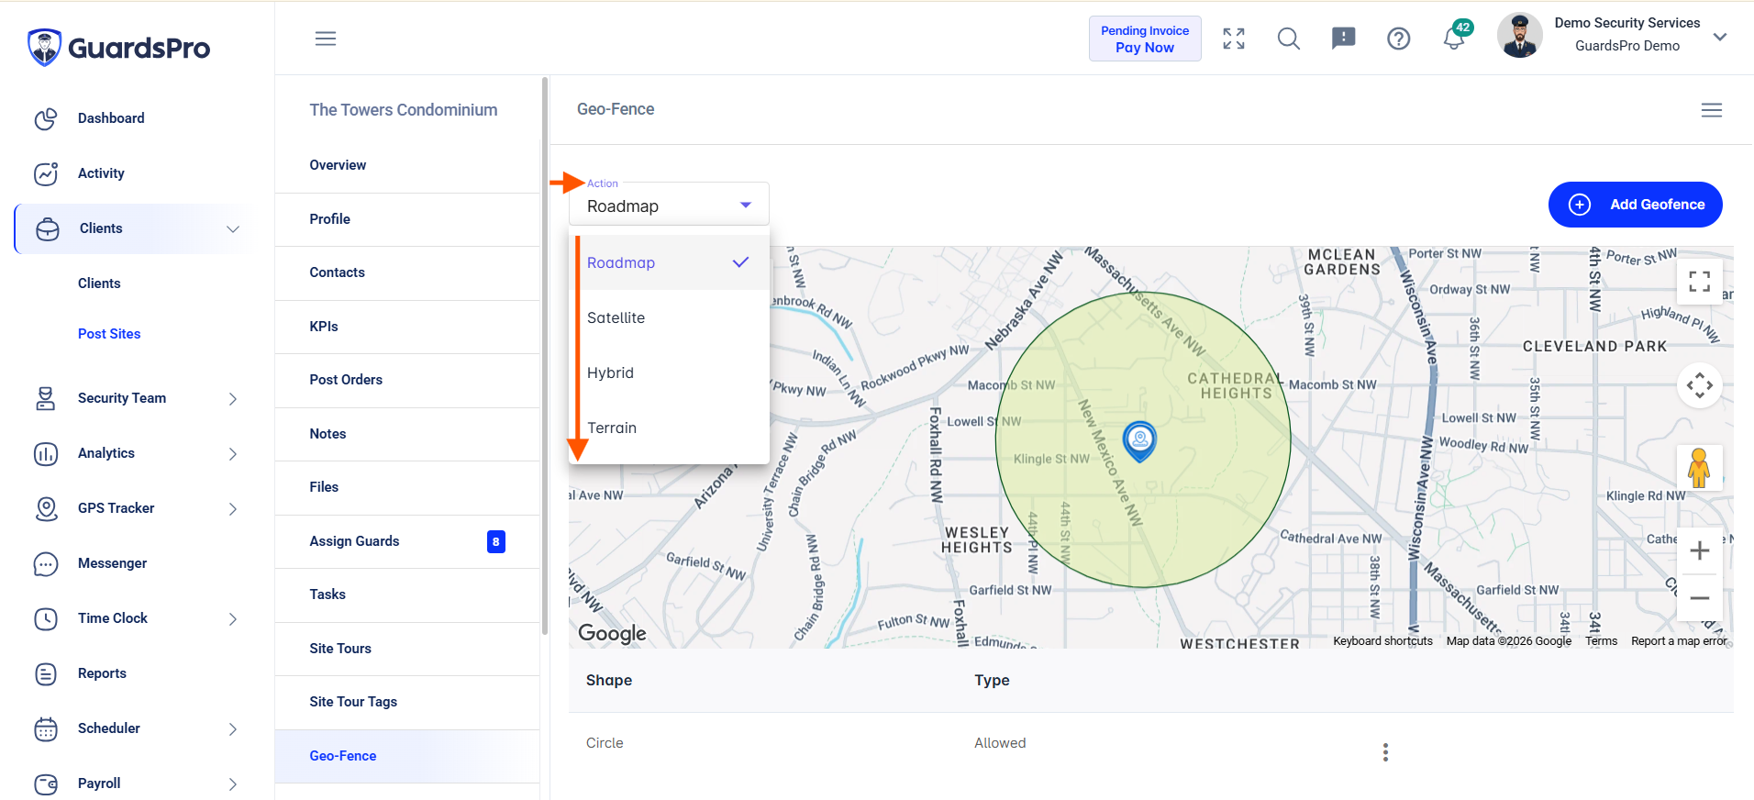
Task: Click Pending Invoice Pay Now button
Action: coord(1145,39)
